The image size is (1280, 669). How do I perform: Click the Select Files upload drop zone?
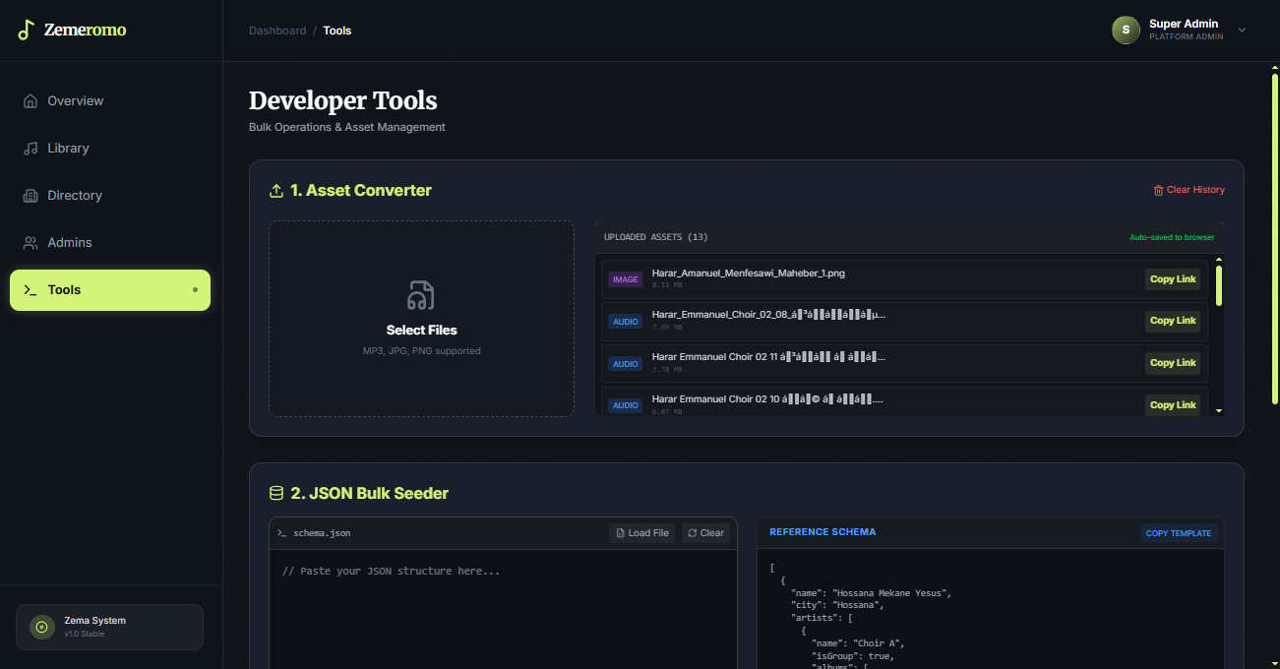421,319
